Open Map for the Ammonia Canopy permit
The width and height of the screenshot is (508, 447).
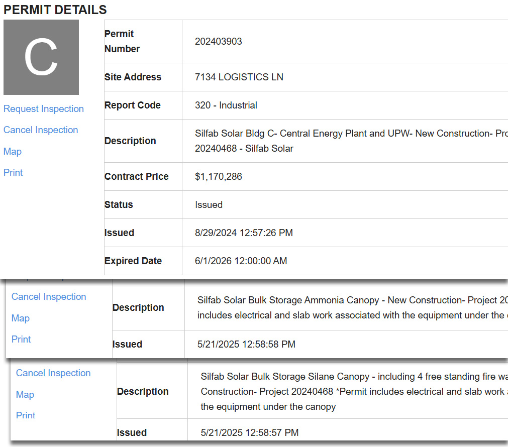click(21, 318)
